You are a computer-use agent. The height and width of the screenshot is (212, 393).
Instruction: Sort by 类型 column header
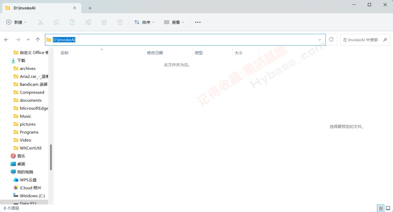199,53
